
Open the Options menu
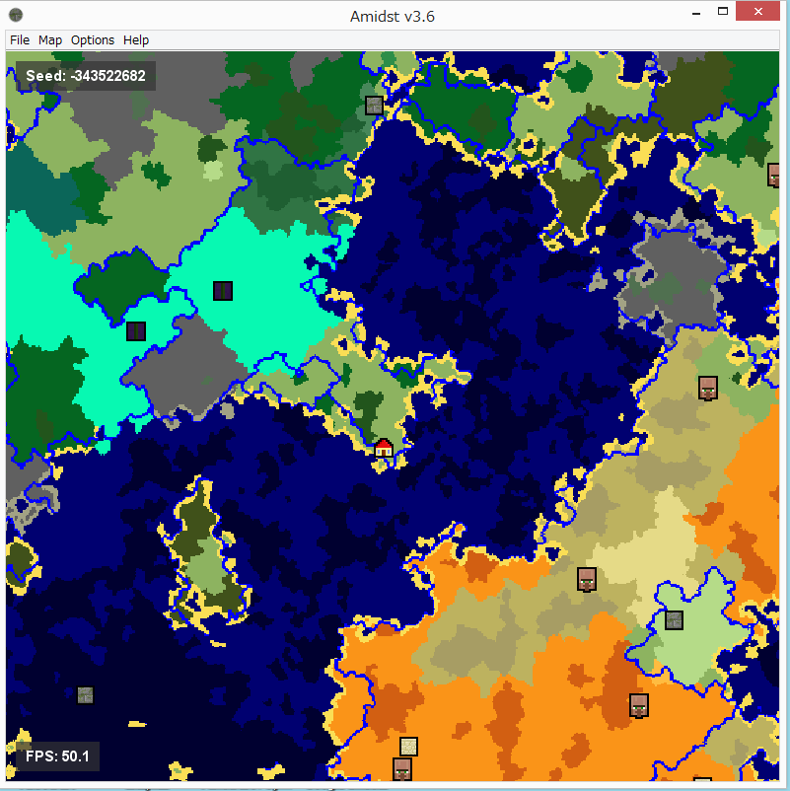coord(93,40)
